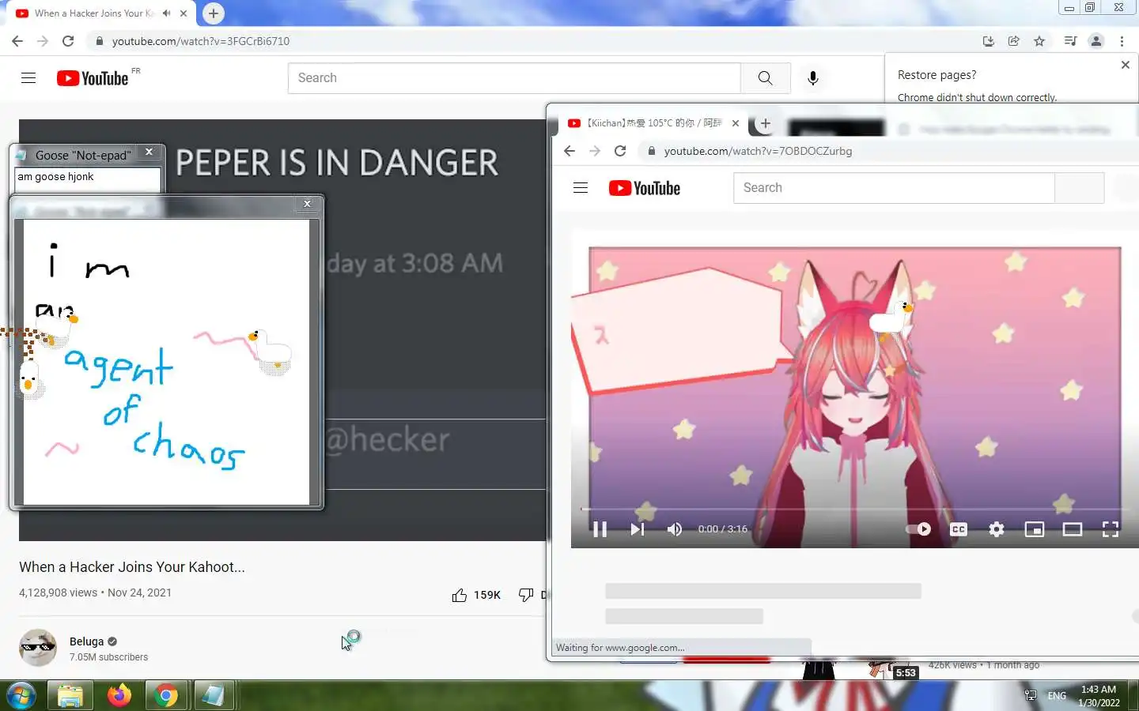Switch to theater mode

point(1073,529)
